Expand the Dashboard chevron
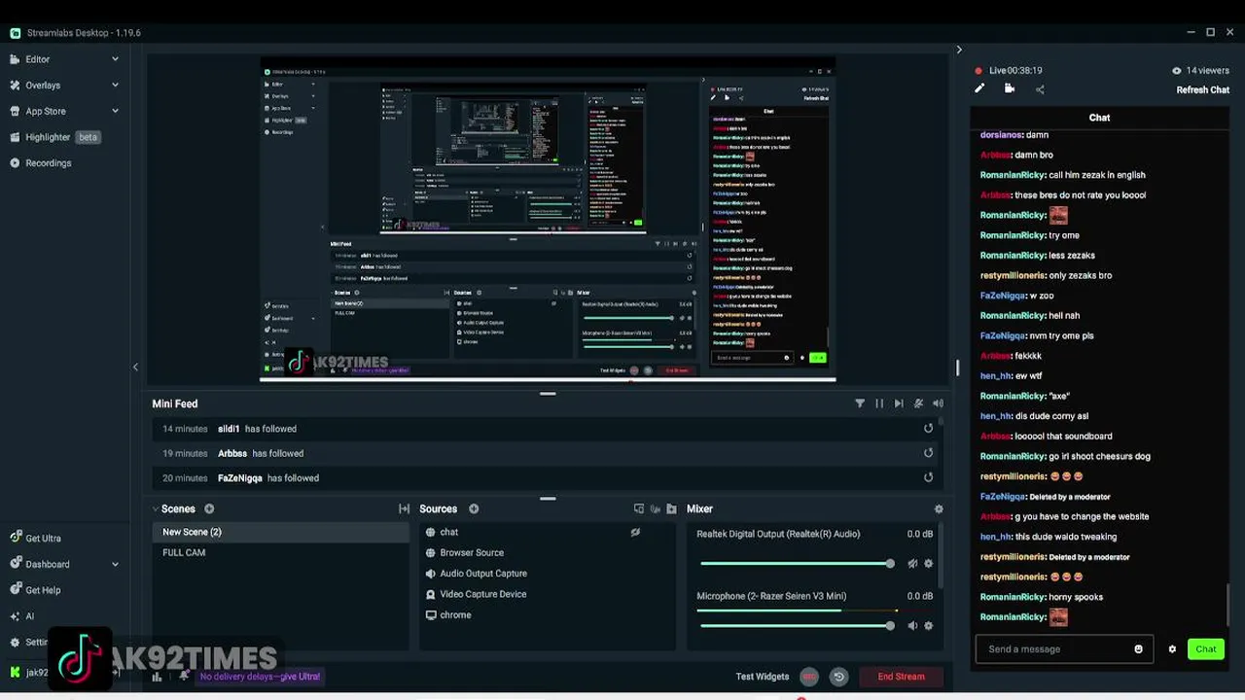The width and height of the screenshot is (1245, 700). (115, 564)
